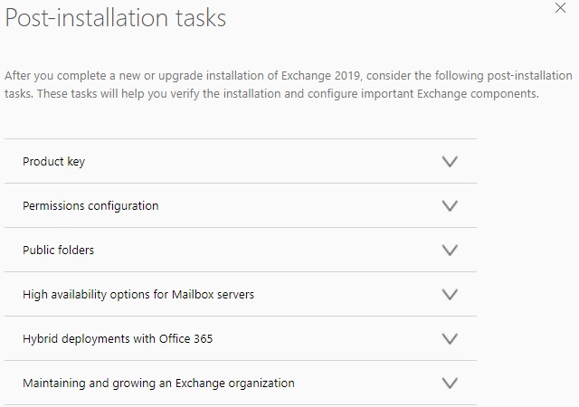Select Hybrid deployments with Office 365 text

118,339
